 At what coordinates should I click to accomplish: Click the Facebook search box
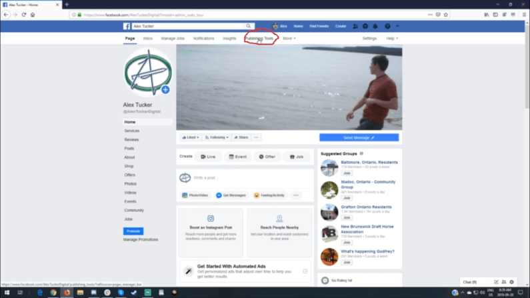tap(188, 26)
